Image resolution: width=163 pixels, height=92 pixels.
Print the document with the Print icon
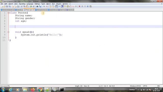coord(18,6)
